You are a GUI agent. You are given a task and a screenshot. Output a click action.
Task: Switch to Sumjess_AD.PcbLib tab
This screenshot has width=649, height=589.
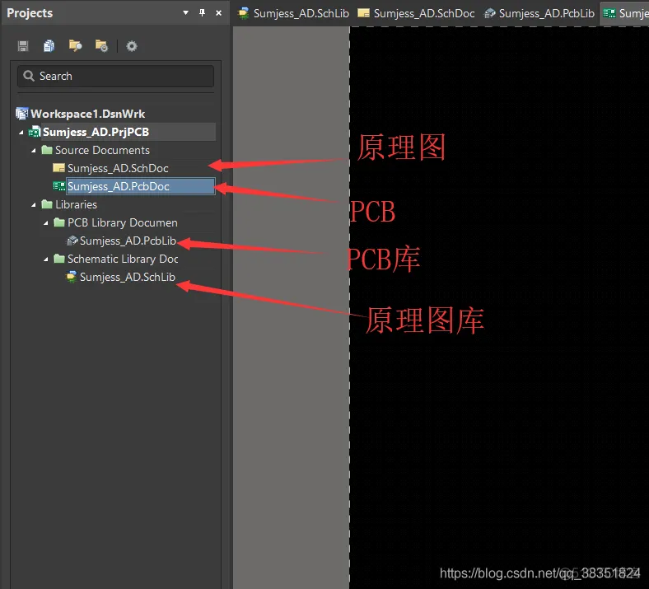[x=539, y=13]
